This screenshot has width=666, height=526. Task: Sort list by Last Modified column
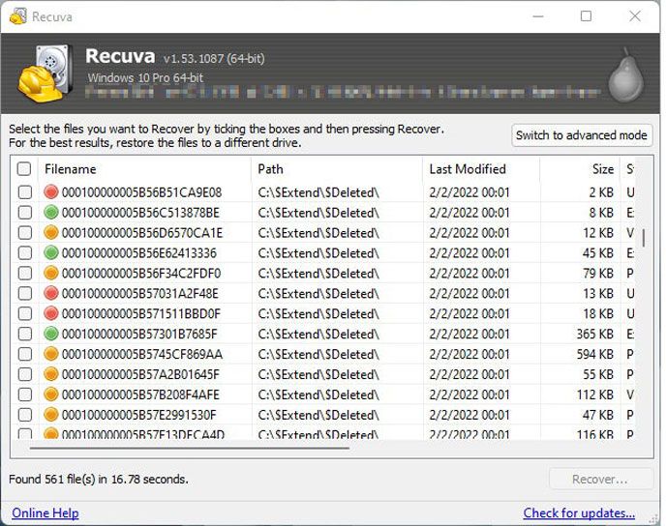480,169
